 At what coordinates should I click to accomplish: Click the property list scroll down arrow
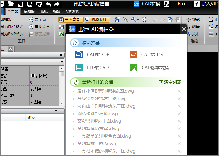(x=62, y=103)
